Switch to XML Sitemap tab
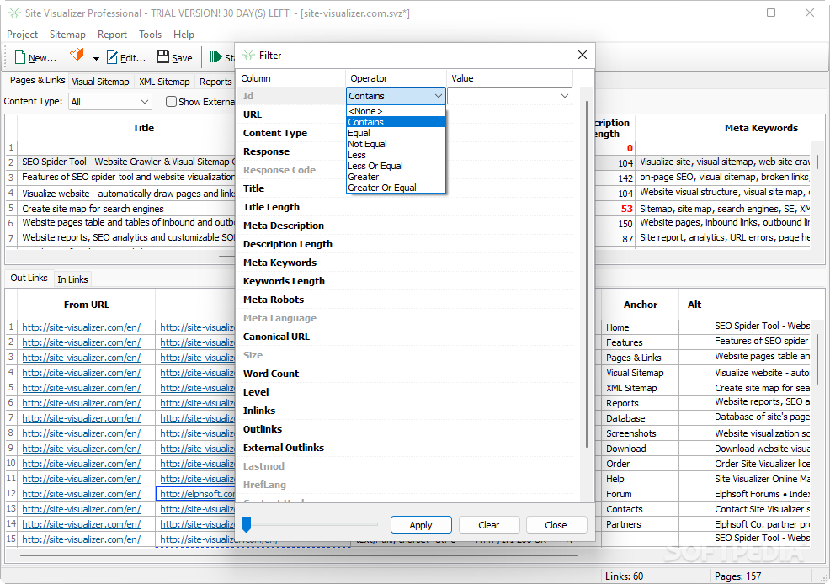The width and height of the screenshot is (830, 584). [164, 82]
